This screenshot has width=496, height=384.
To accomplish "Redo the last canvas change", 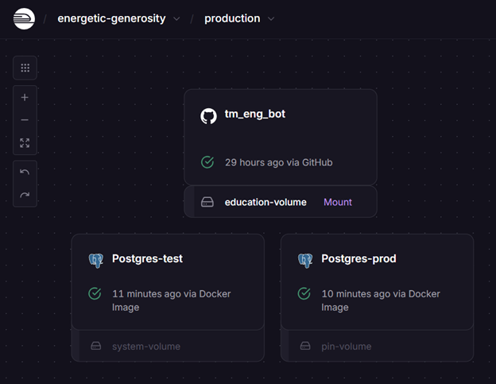I will (25, 195).
